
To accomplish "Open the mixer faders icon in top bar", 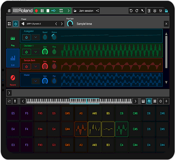I will [x=161, y=11].
